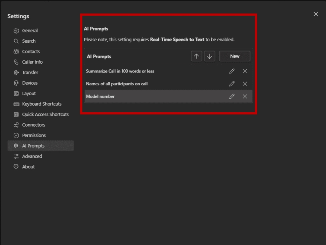Screen dimensions: 326x245
Task: Switch to Quick Access Shortcuts settings
Action: 45,115
